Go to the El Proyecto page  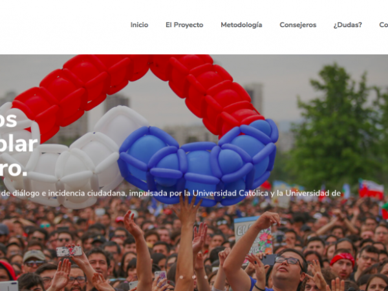click(184, 25)
